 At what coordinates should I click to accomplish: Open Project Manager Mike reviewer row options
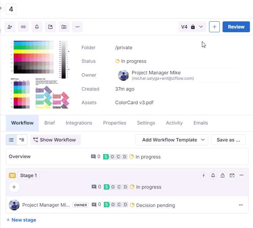click(241, 205)
